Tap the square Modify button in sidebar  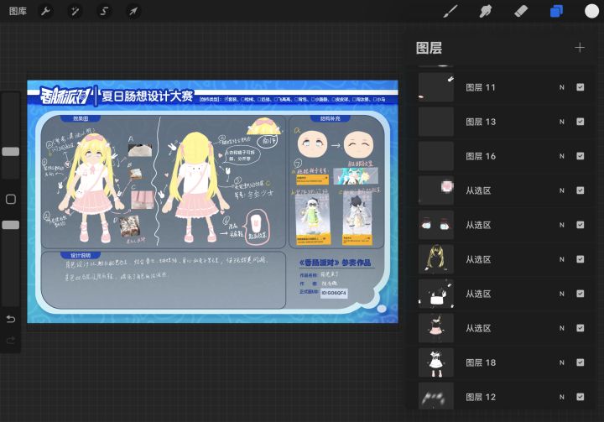click(11, 199)
